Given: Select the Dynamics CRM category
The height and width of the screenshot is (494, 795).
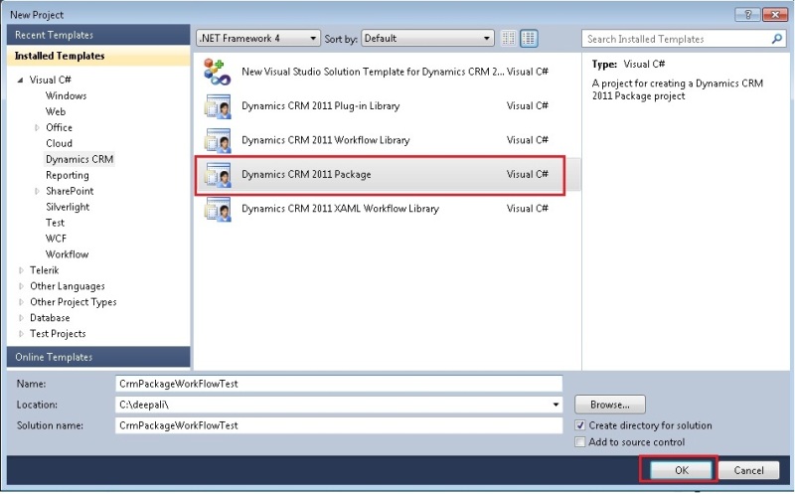Looking at the screenshot, I should 79,159.
